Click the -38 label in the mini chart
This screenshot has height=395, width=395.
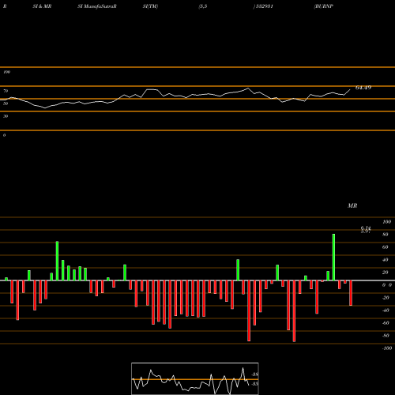click(x=255, y=374)
